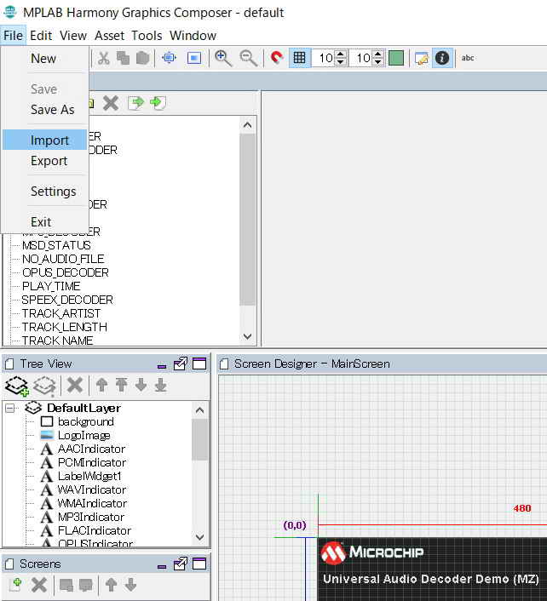Select WMAIndicator in the Tree View
The height and width of the screenshot is (601, 547).
click(x=92, y=503)
